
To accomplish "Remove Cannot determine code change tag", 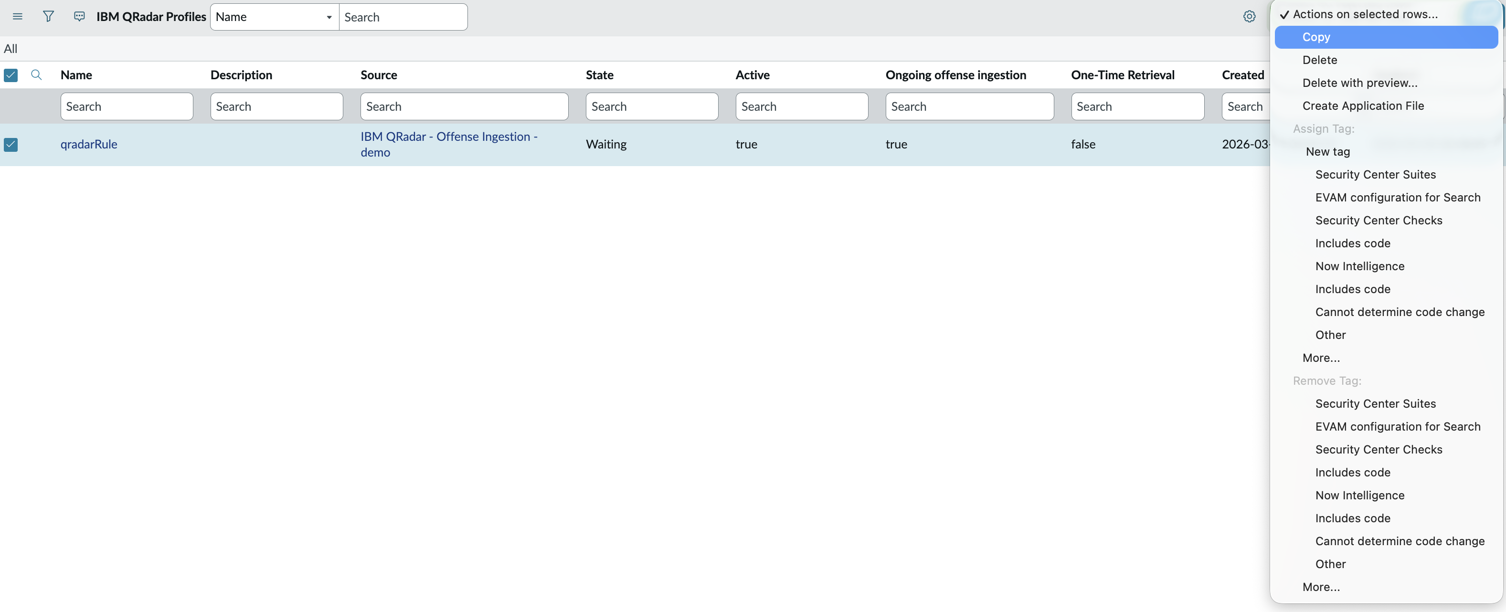I will [1386, 541].
